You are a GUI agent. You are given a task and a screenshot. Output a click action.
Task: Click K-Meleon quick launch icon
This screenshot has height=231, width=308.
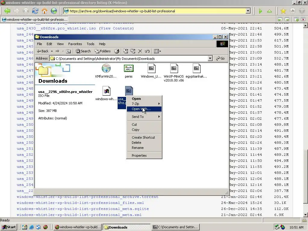click(45, 227)
